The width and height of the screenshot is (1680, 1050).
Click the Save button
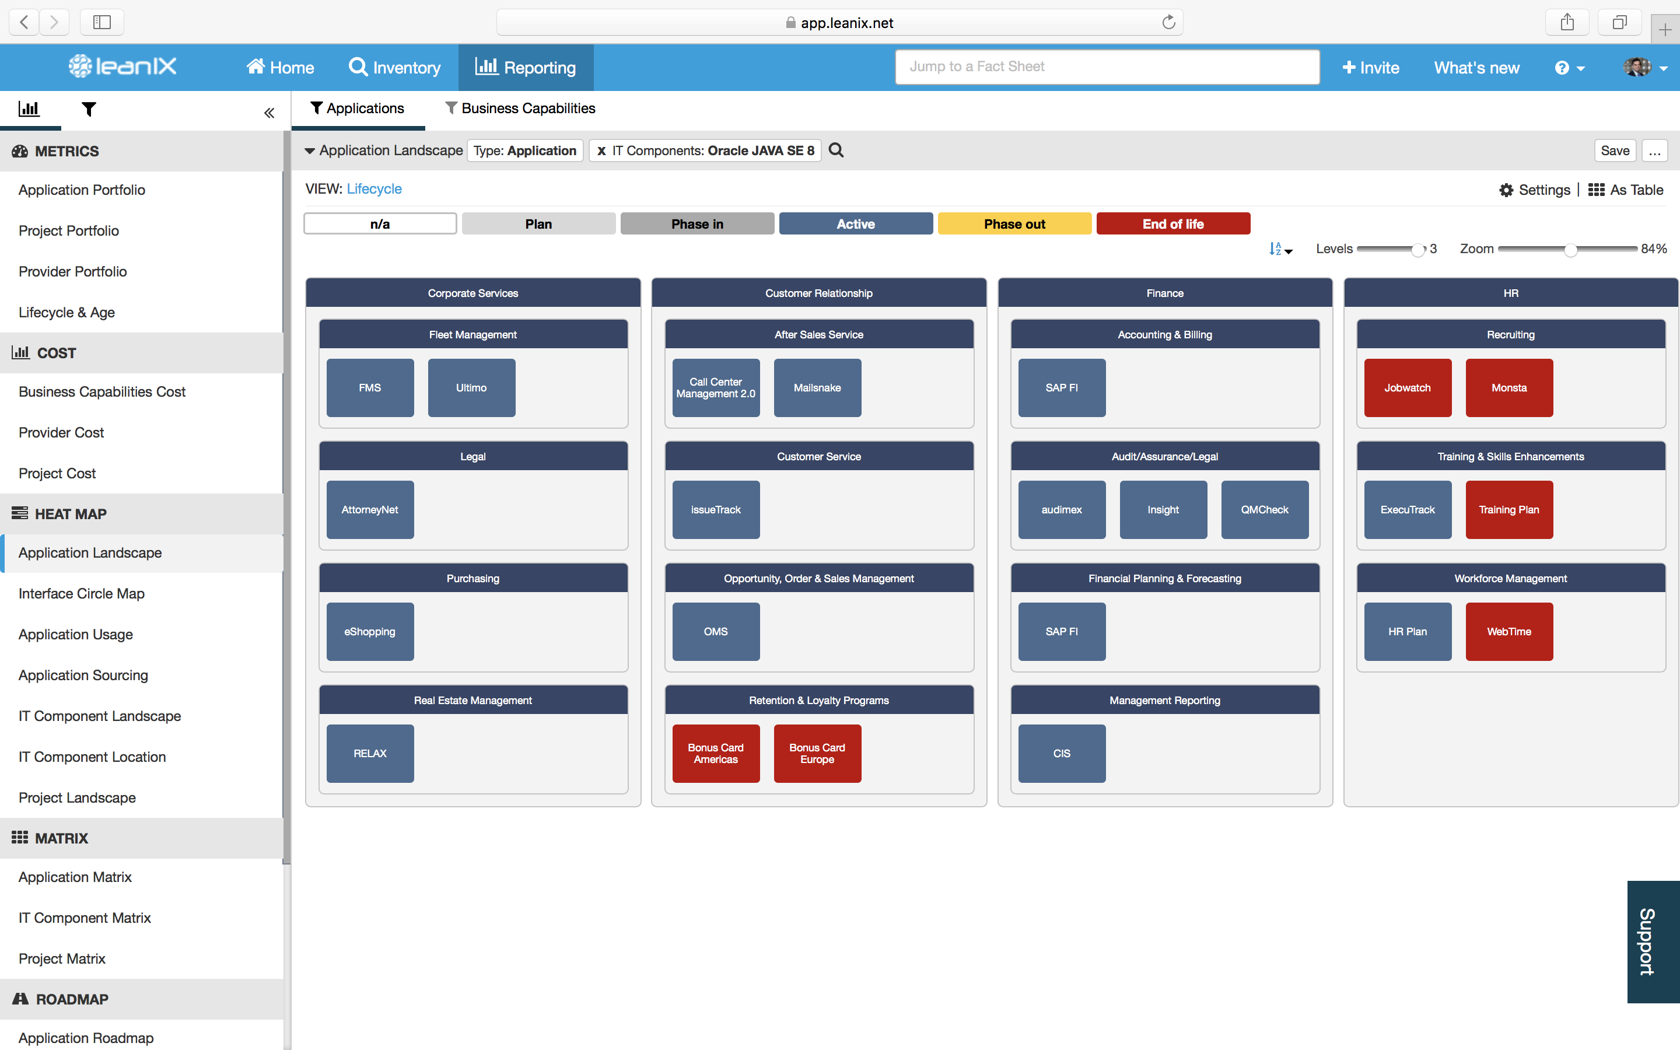tap(1615, 150)
